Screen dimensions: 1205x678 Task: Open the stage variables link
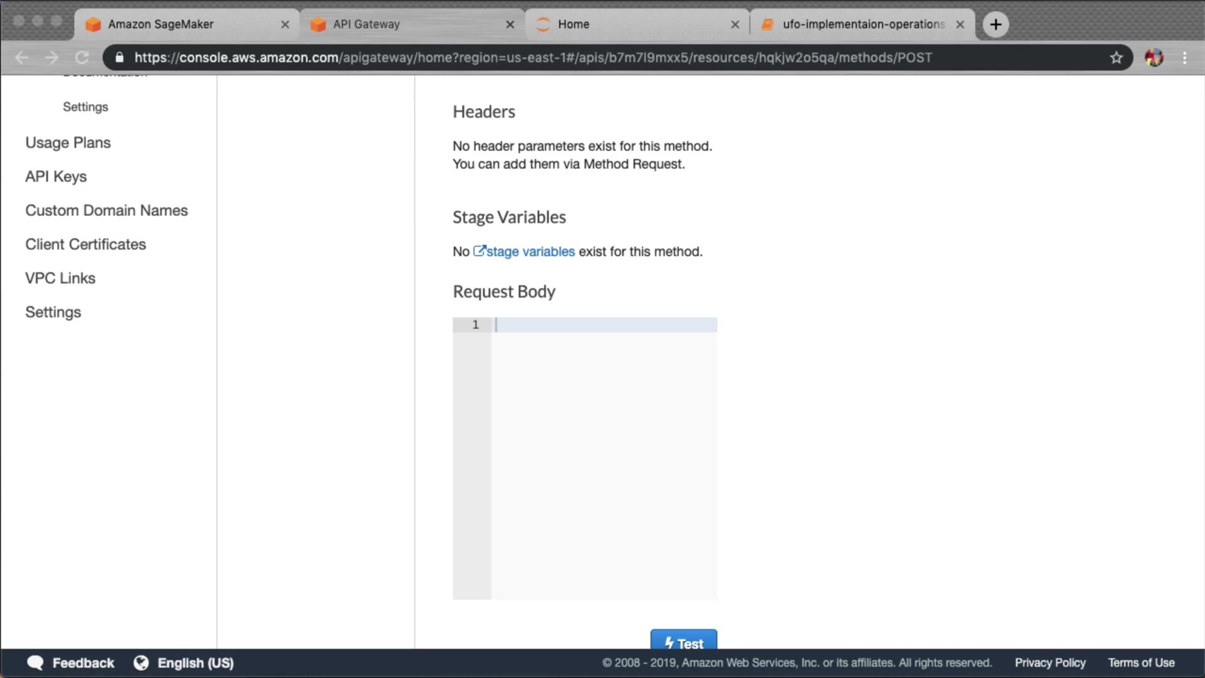(530, 252)
